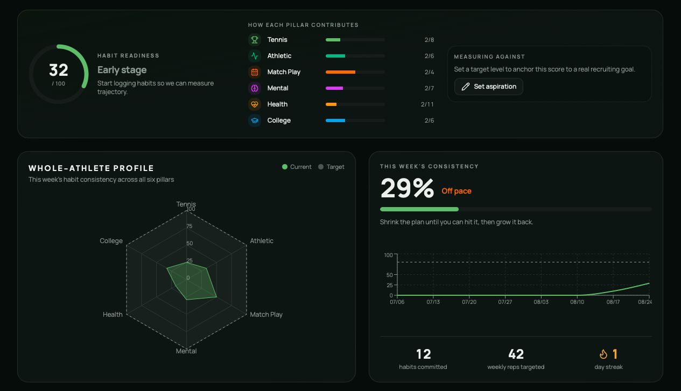Click the Measuring Against heading
Viewport: 681px width, 391px height.
[489, 56]
